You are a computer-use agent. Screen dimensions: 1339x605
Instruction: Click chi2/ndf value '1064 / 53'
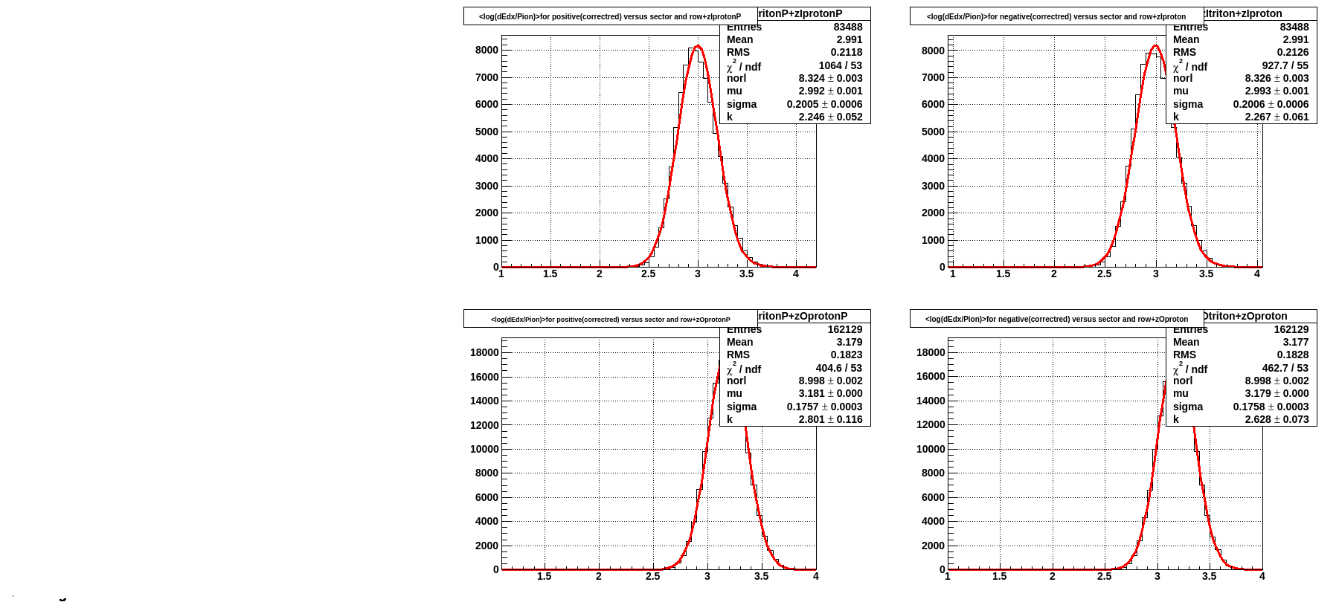point(841,65)
